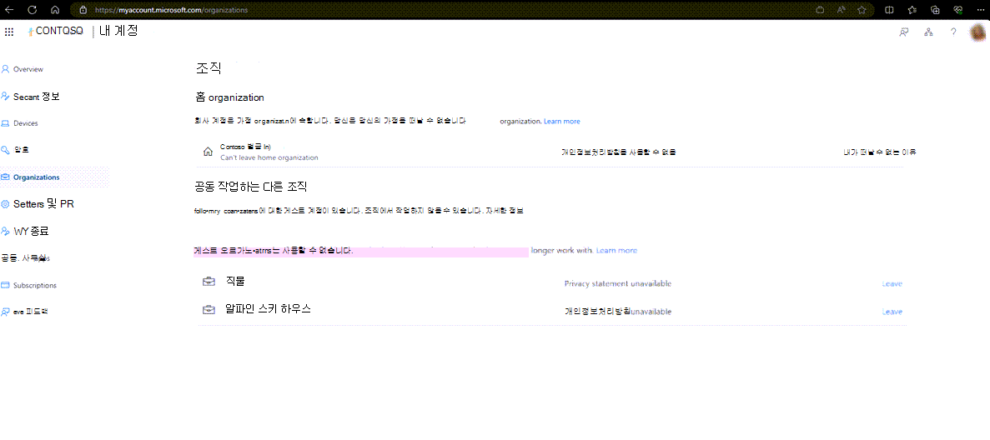Open Setters 및 PR in the sidebar
This screenshot has width=990, height=440.
coord(44,204)
